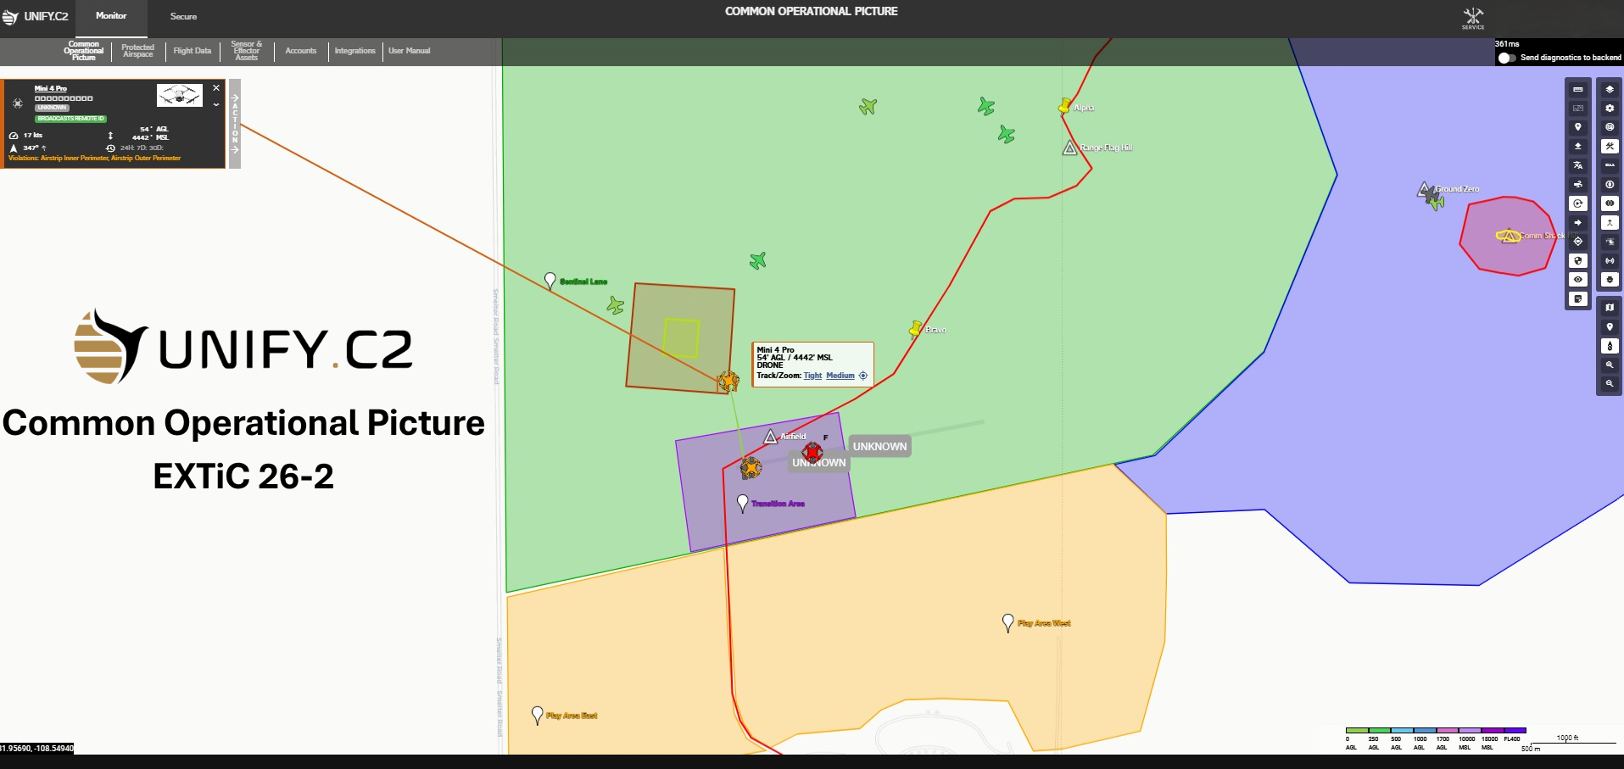Image resolution: width=1624 pixels, height=769 pixels.
Task: Open Accounts menu item
Action: point(301,51)
